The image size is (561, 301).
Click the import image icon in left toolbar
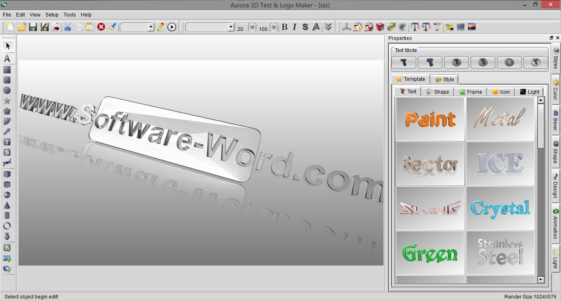pos(7,259)
